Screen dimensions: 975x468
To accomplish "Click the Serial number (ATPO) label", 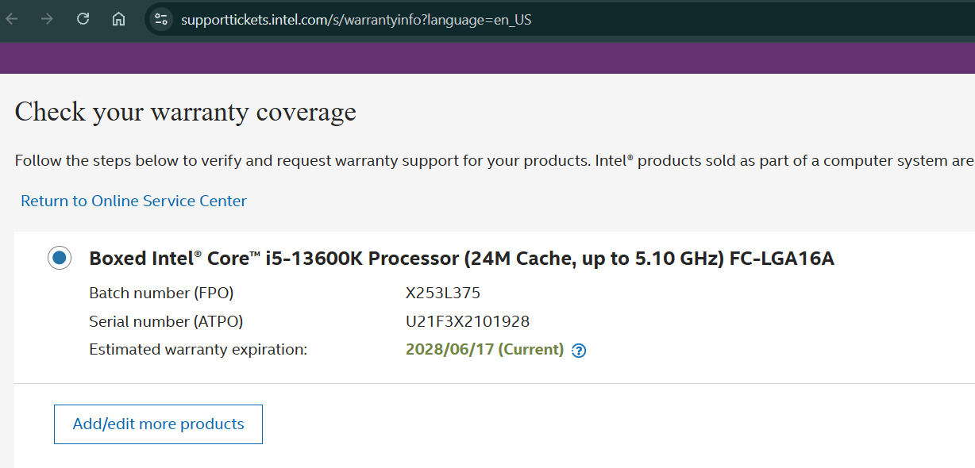I will tap(166, 321).
